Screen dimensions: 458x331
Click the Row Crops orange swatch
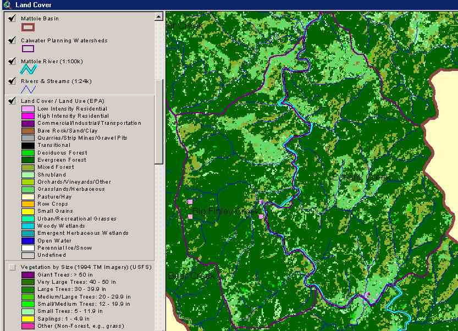pyautogui.click(x=28, y=204)
